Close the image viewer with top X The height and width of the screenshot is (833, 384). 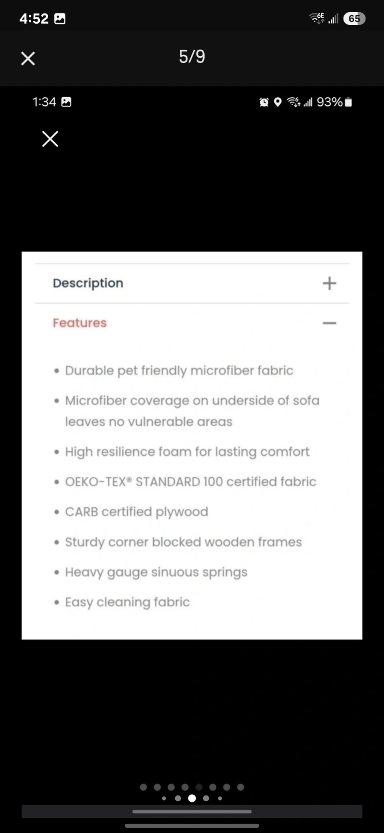[28, 58]
